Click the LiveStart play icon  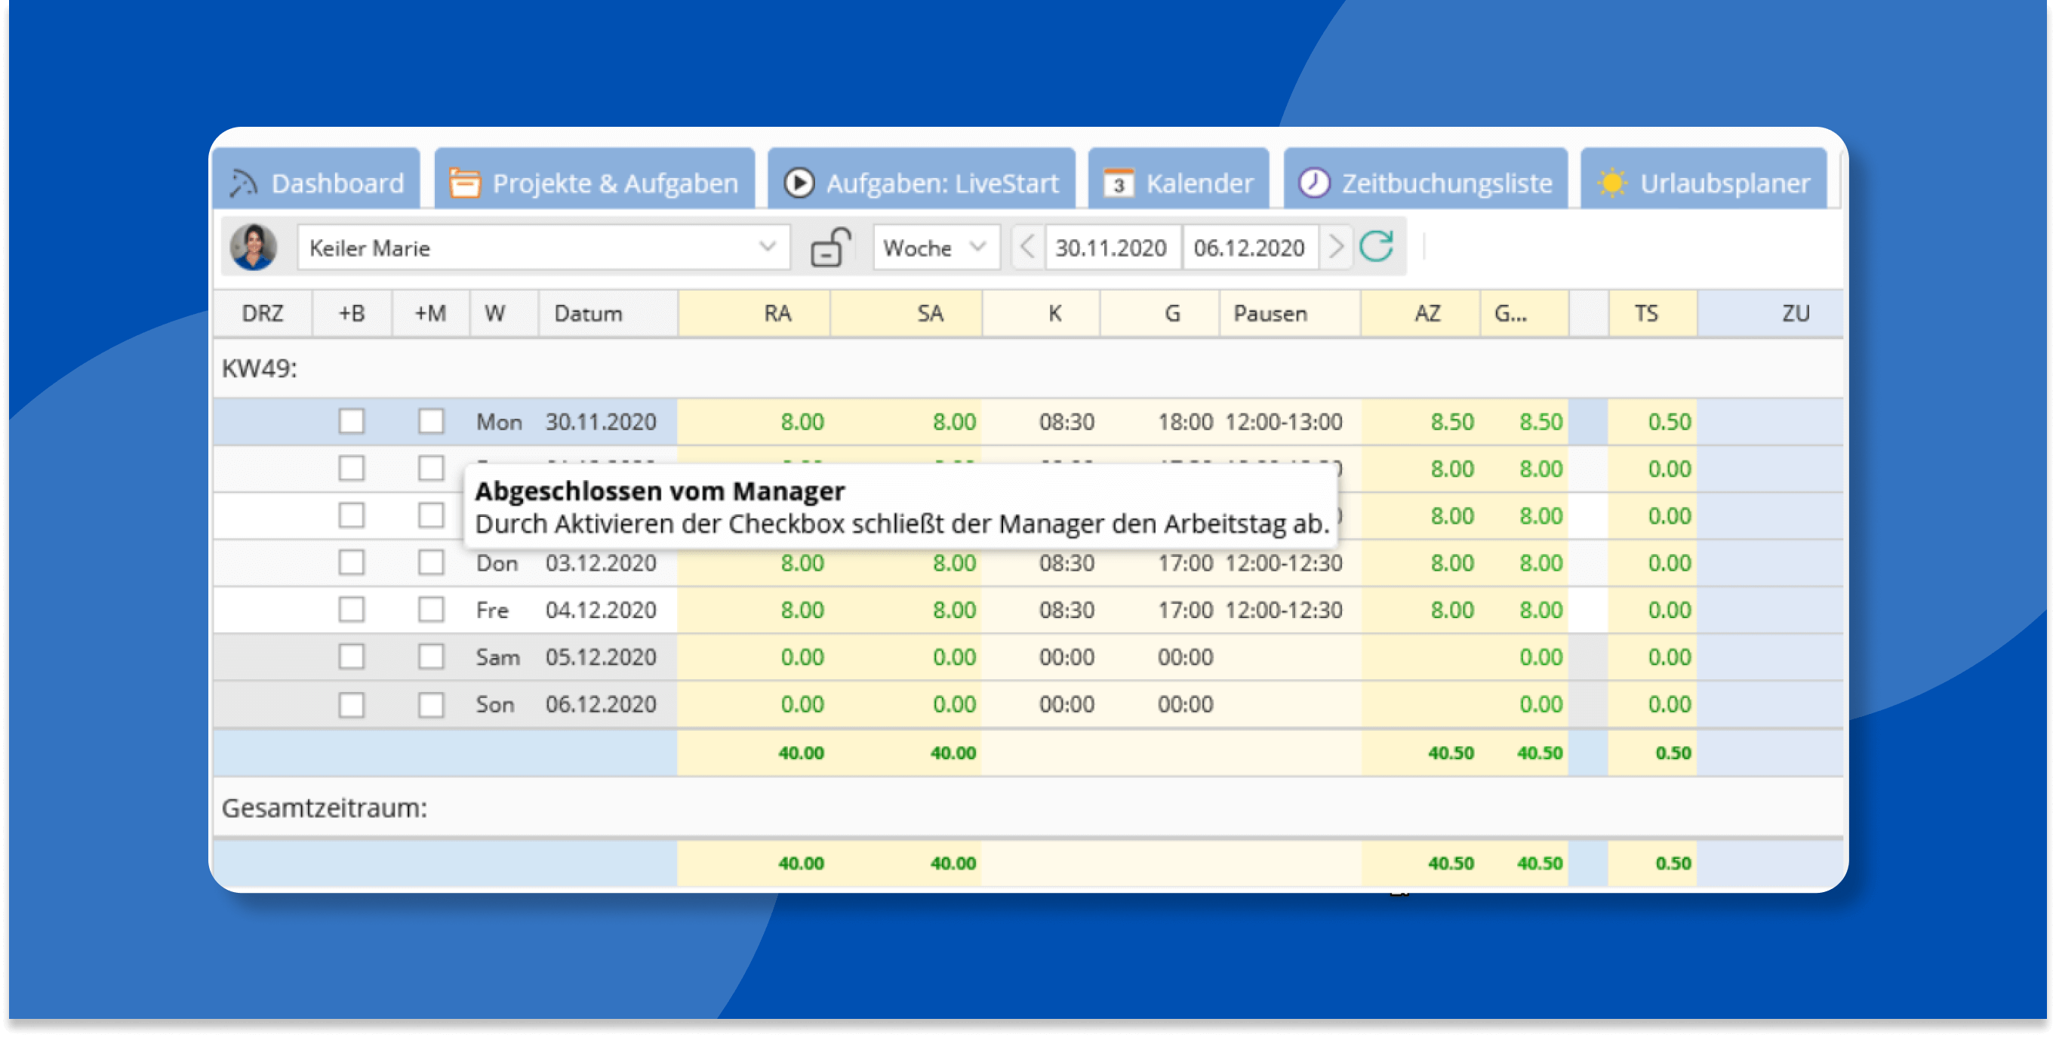point(799,183)
